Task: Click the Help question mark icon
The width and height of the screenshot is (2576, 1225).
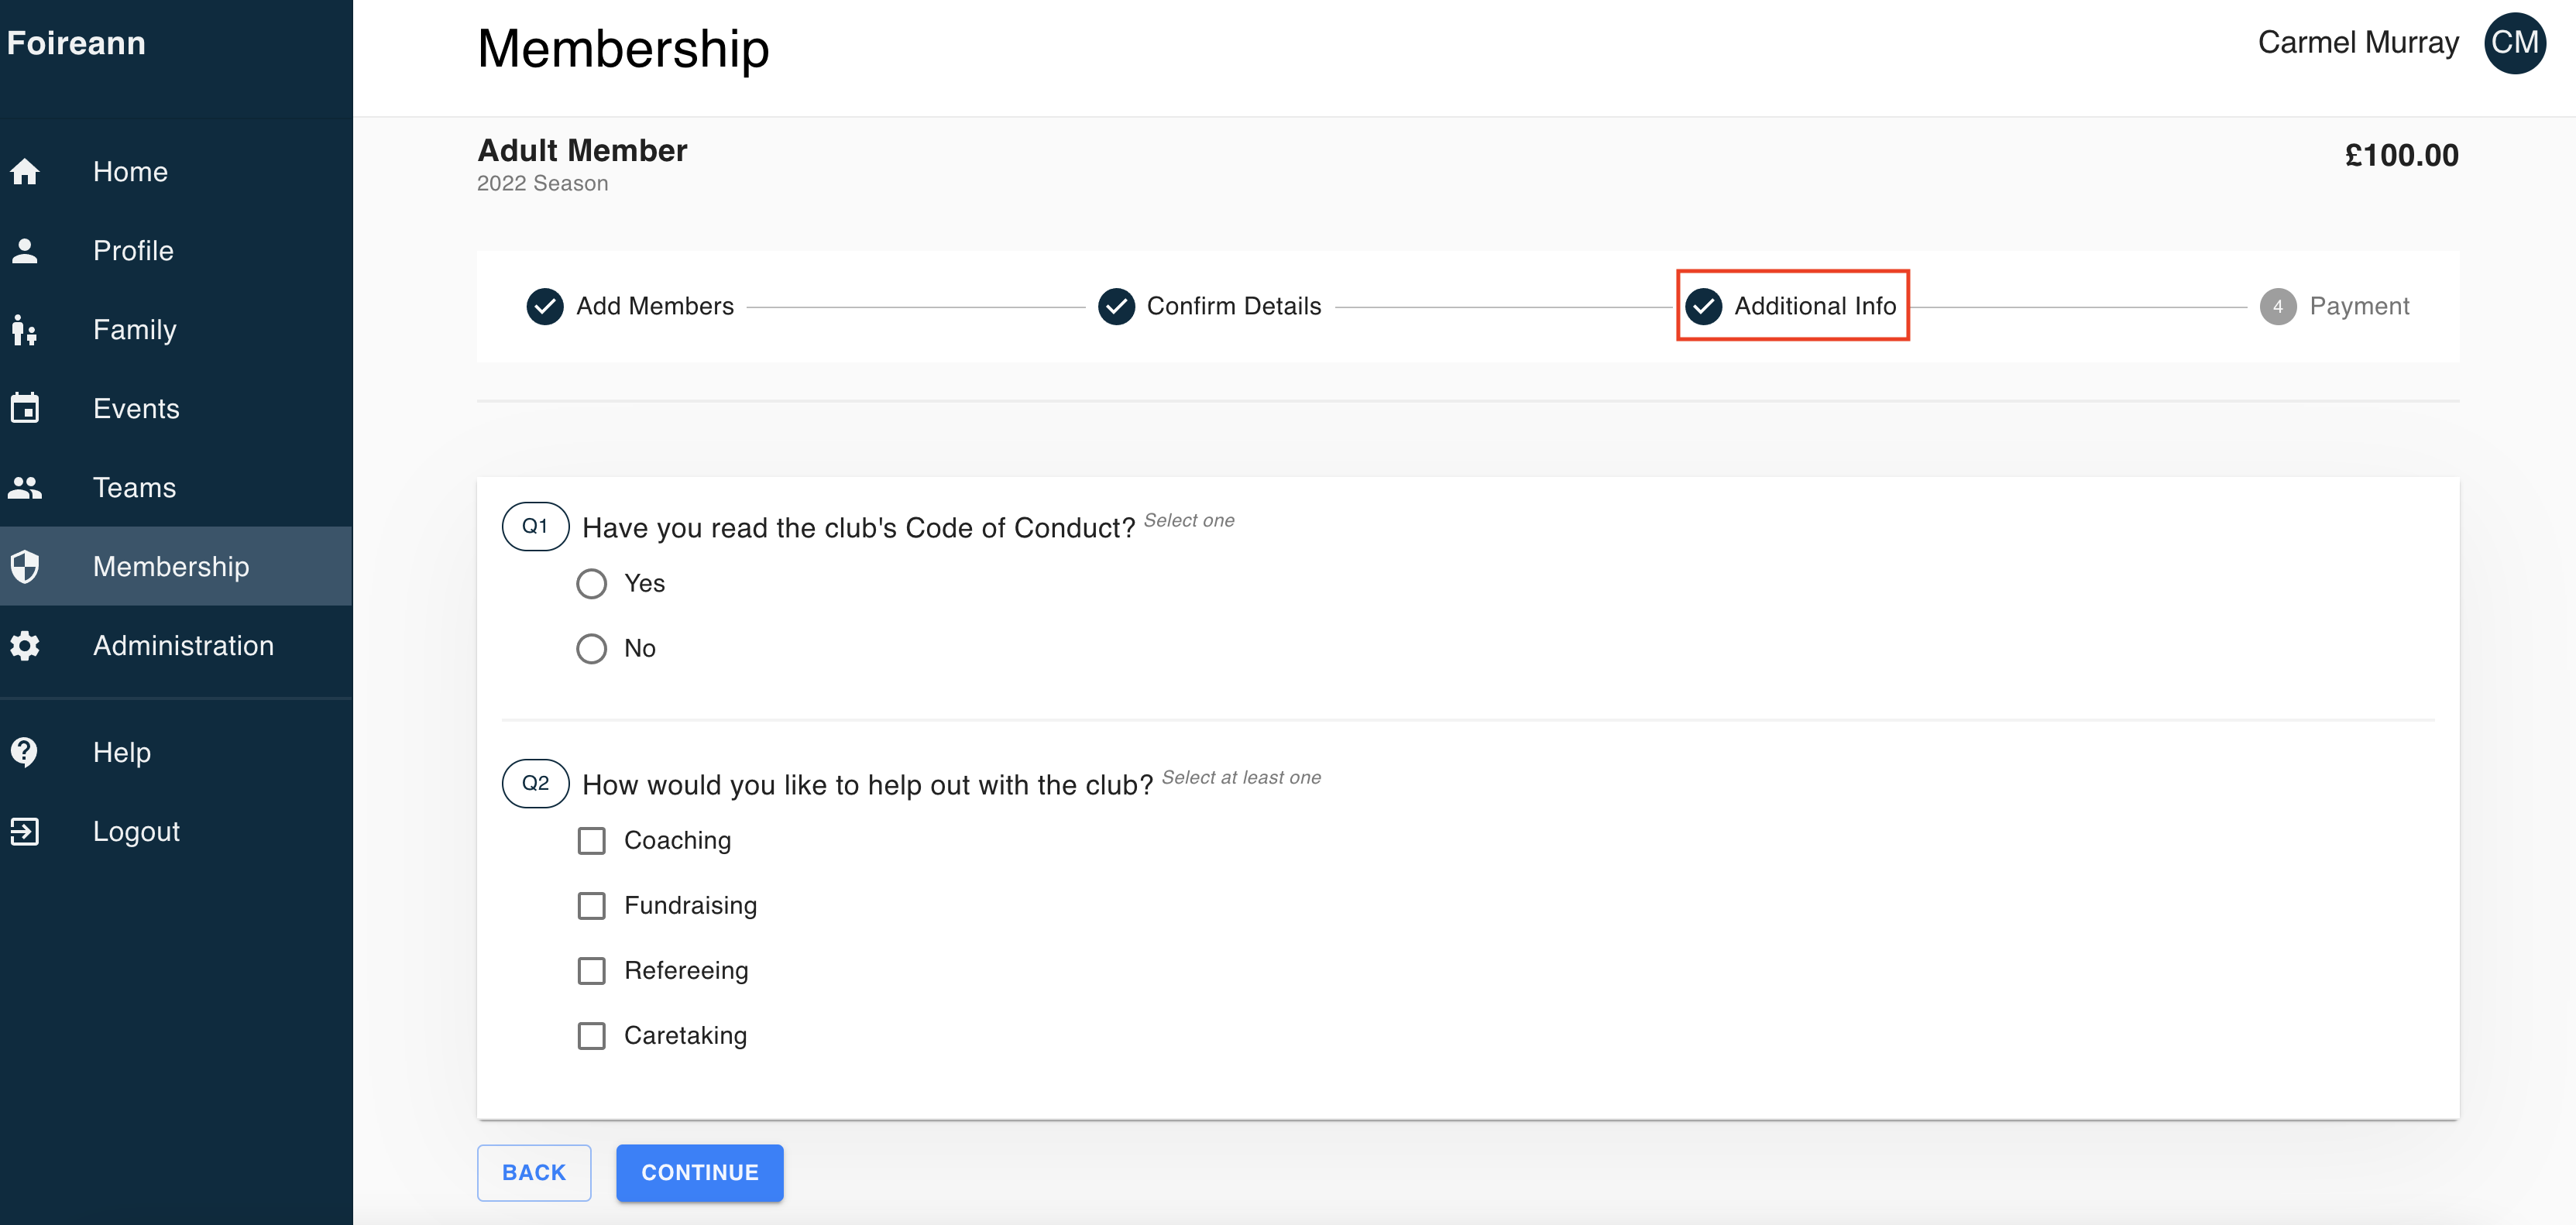Action: pyautogui.click(x=25, y=752)
